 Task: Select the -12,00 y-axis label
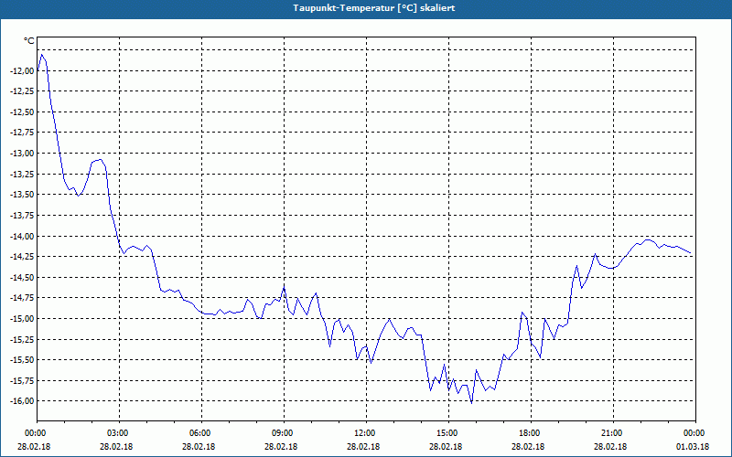22,71
